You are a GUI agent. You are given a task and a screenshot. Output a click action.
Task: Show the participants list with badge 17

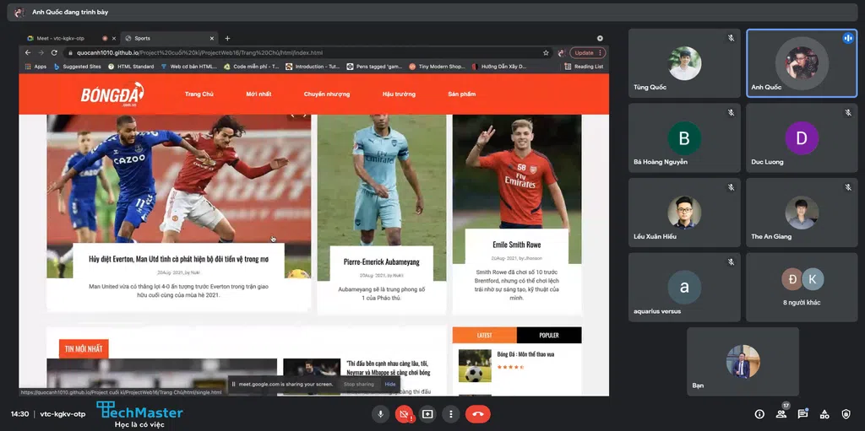tap(781, 414)
